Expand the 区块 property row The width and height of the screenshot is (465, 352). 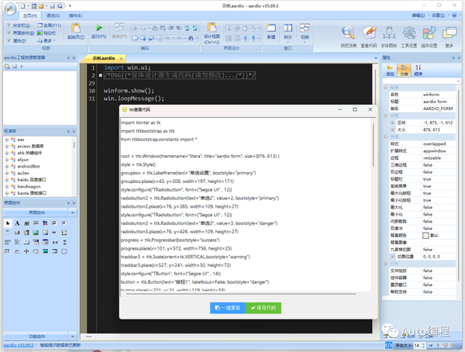pyautogui.click(x=393, y=123)
